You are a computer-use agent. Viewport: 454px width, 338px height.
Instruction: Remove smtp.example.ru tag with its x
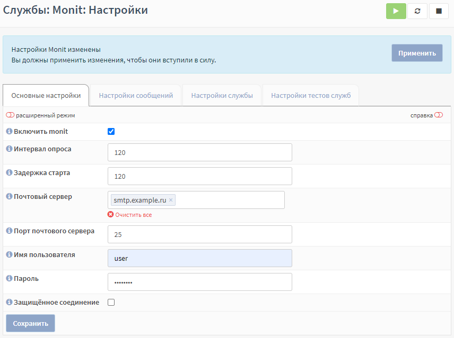coord(171,200)
